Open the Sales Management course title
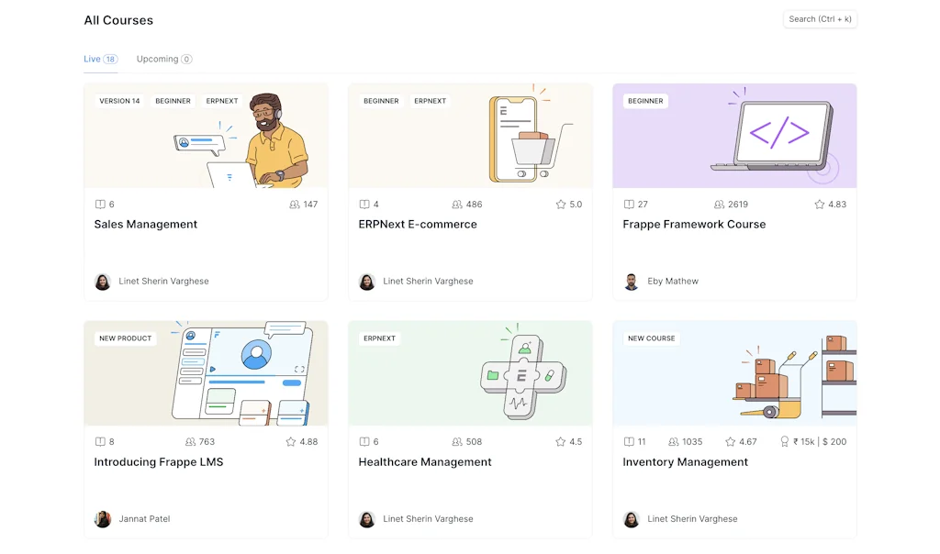 pyautogui.click(x=146, y=225)
